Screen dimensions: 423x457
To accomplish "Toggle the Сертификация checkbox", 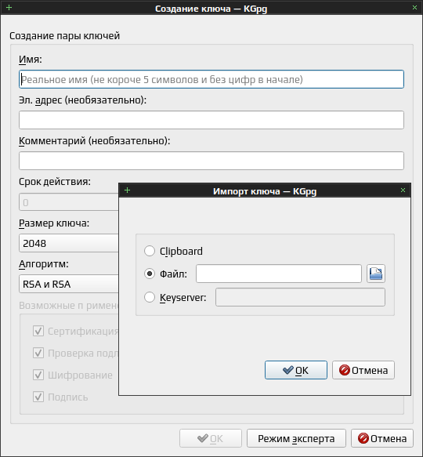I will coord(38,331).
